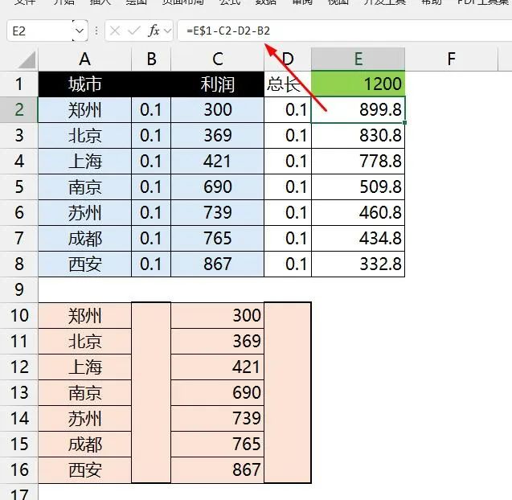This screenshot has height=500, width=512.
Task: Select the 总长 cell
Action: pyautogui.click(x=288, y=84)
